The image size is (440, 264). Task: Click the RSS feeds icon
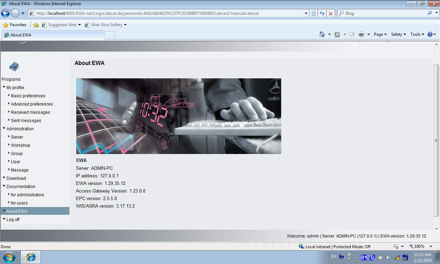[x=337, y=34]
